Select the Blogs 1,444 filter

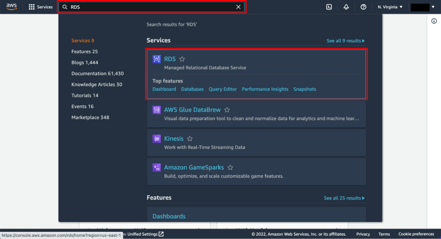[x=85, y=63]
